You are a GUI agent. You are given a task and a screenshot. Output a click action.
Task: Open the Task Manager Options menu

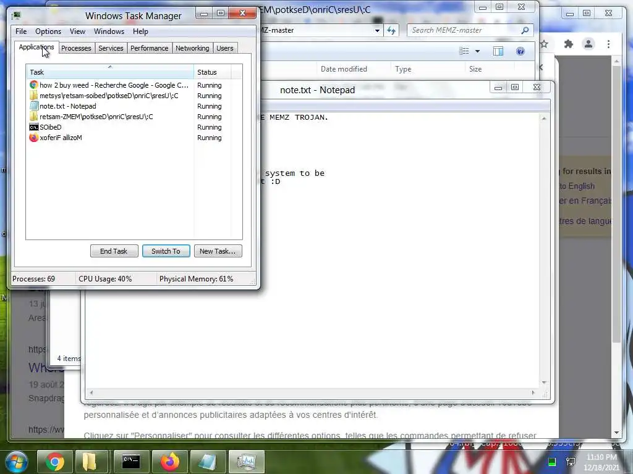[48, 31]
